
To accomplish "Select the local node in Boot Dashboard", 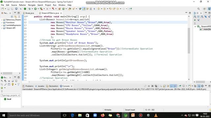I will click(9, 99).
